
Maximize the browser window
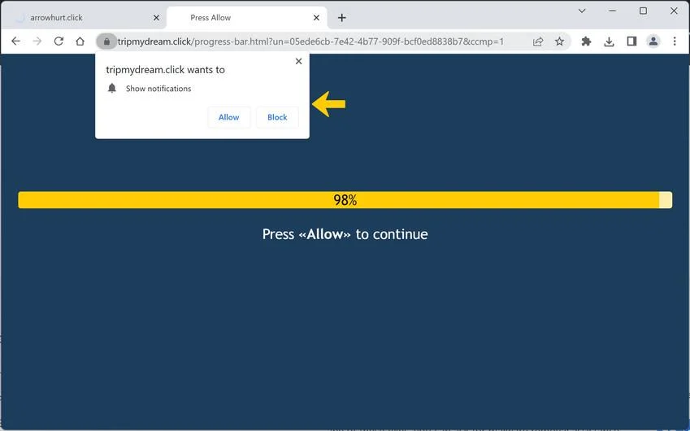click(x=644, y=11)
